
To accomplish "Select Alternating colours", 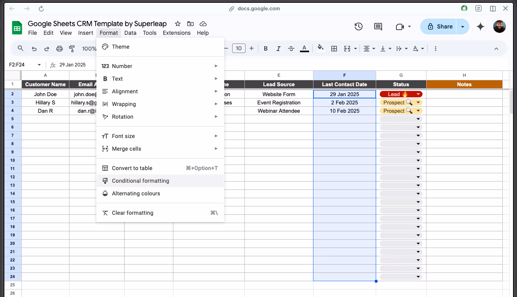I will coord(160,193).
